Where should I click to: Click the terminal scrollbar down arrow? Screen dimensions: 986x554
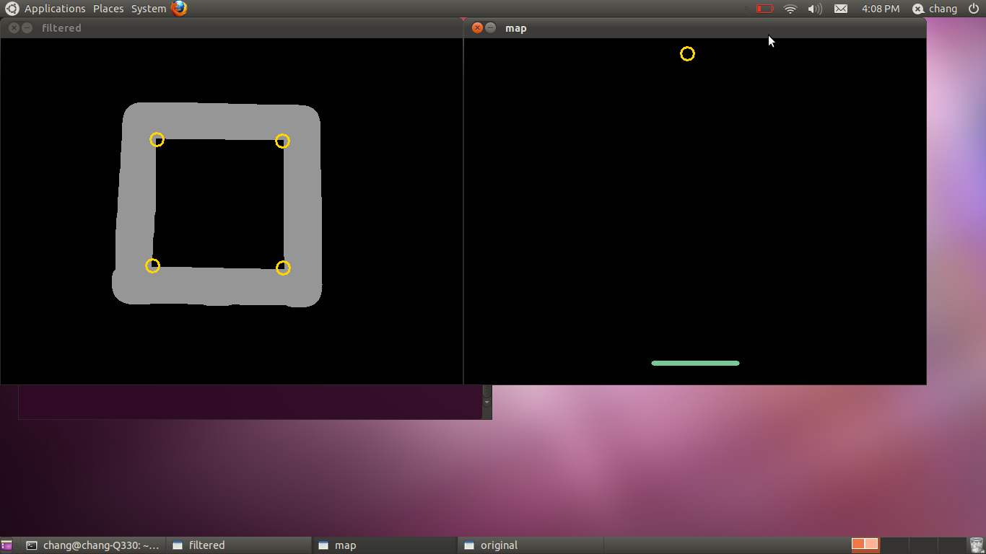click(x=487, y=402)
